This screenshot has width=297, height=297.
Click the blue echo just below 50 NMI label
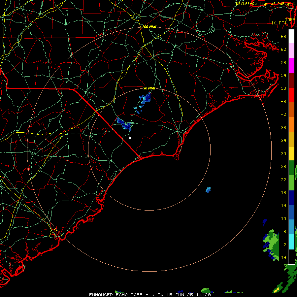pos(145,98)
